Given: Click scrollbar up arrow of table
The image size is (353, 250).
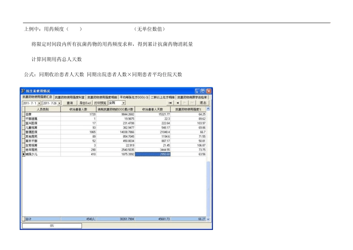Looking at the screenshot, I should 208,109.
